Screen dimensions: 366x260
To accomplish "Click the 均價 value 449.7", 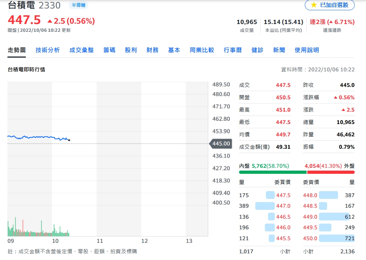I will click(x=283, y=135).
